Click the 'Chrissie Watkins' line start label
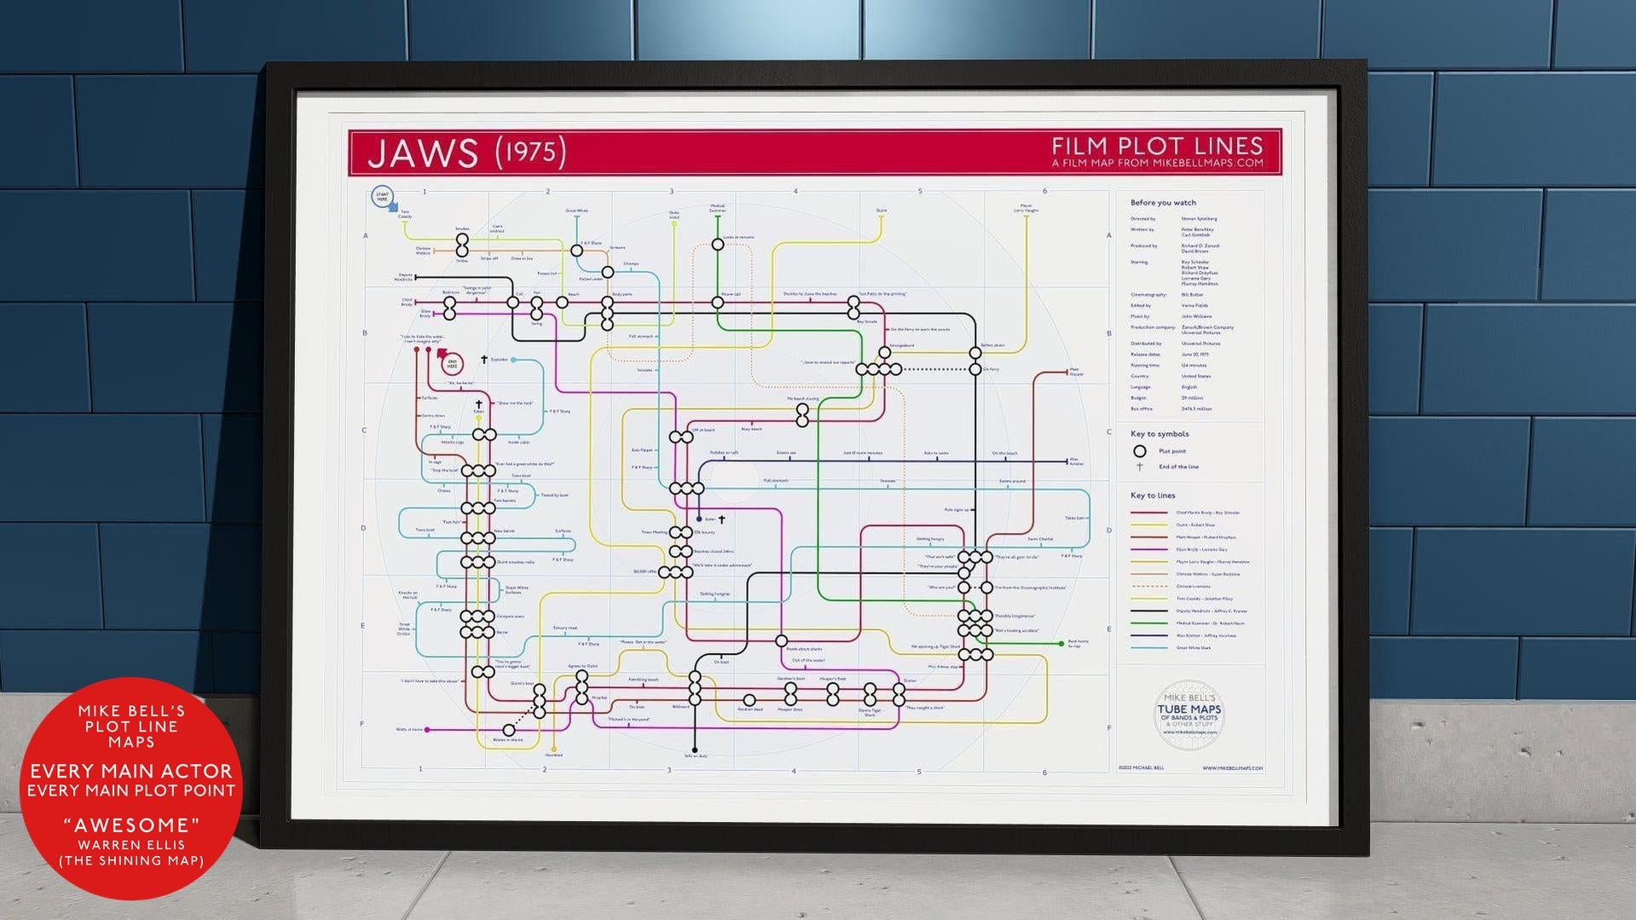Viewport: 1636px width, 920px height. click(423, 251)
